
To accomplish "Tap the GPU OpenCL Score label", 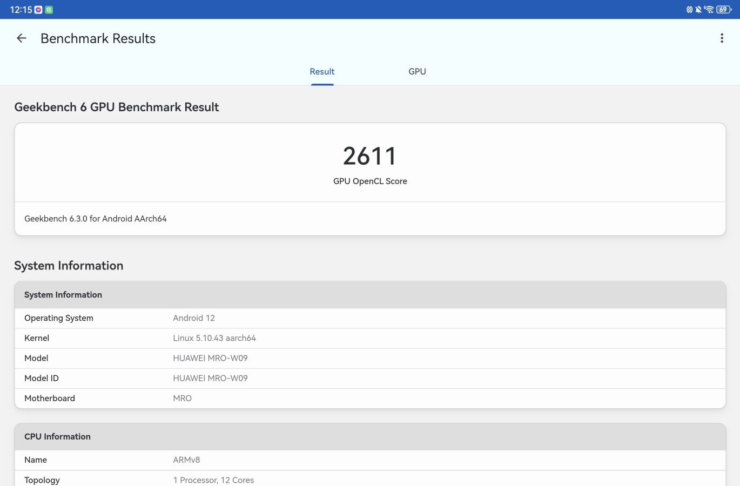I will (x=370, y=181).
